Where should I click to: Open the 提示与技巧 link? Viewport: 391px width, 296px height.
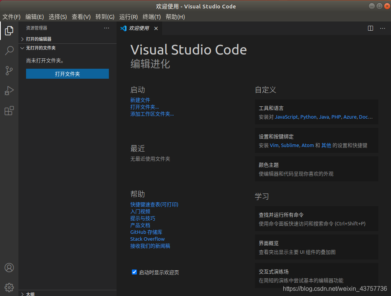pyautogui.click(x=143, y=218)
